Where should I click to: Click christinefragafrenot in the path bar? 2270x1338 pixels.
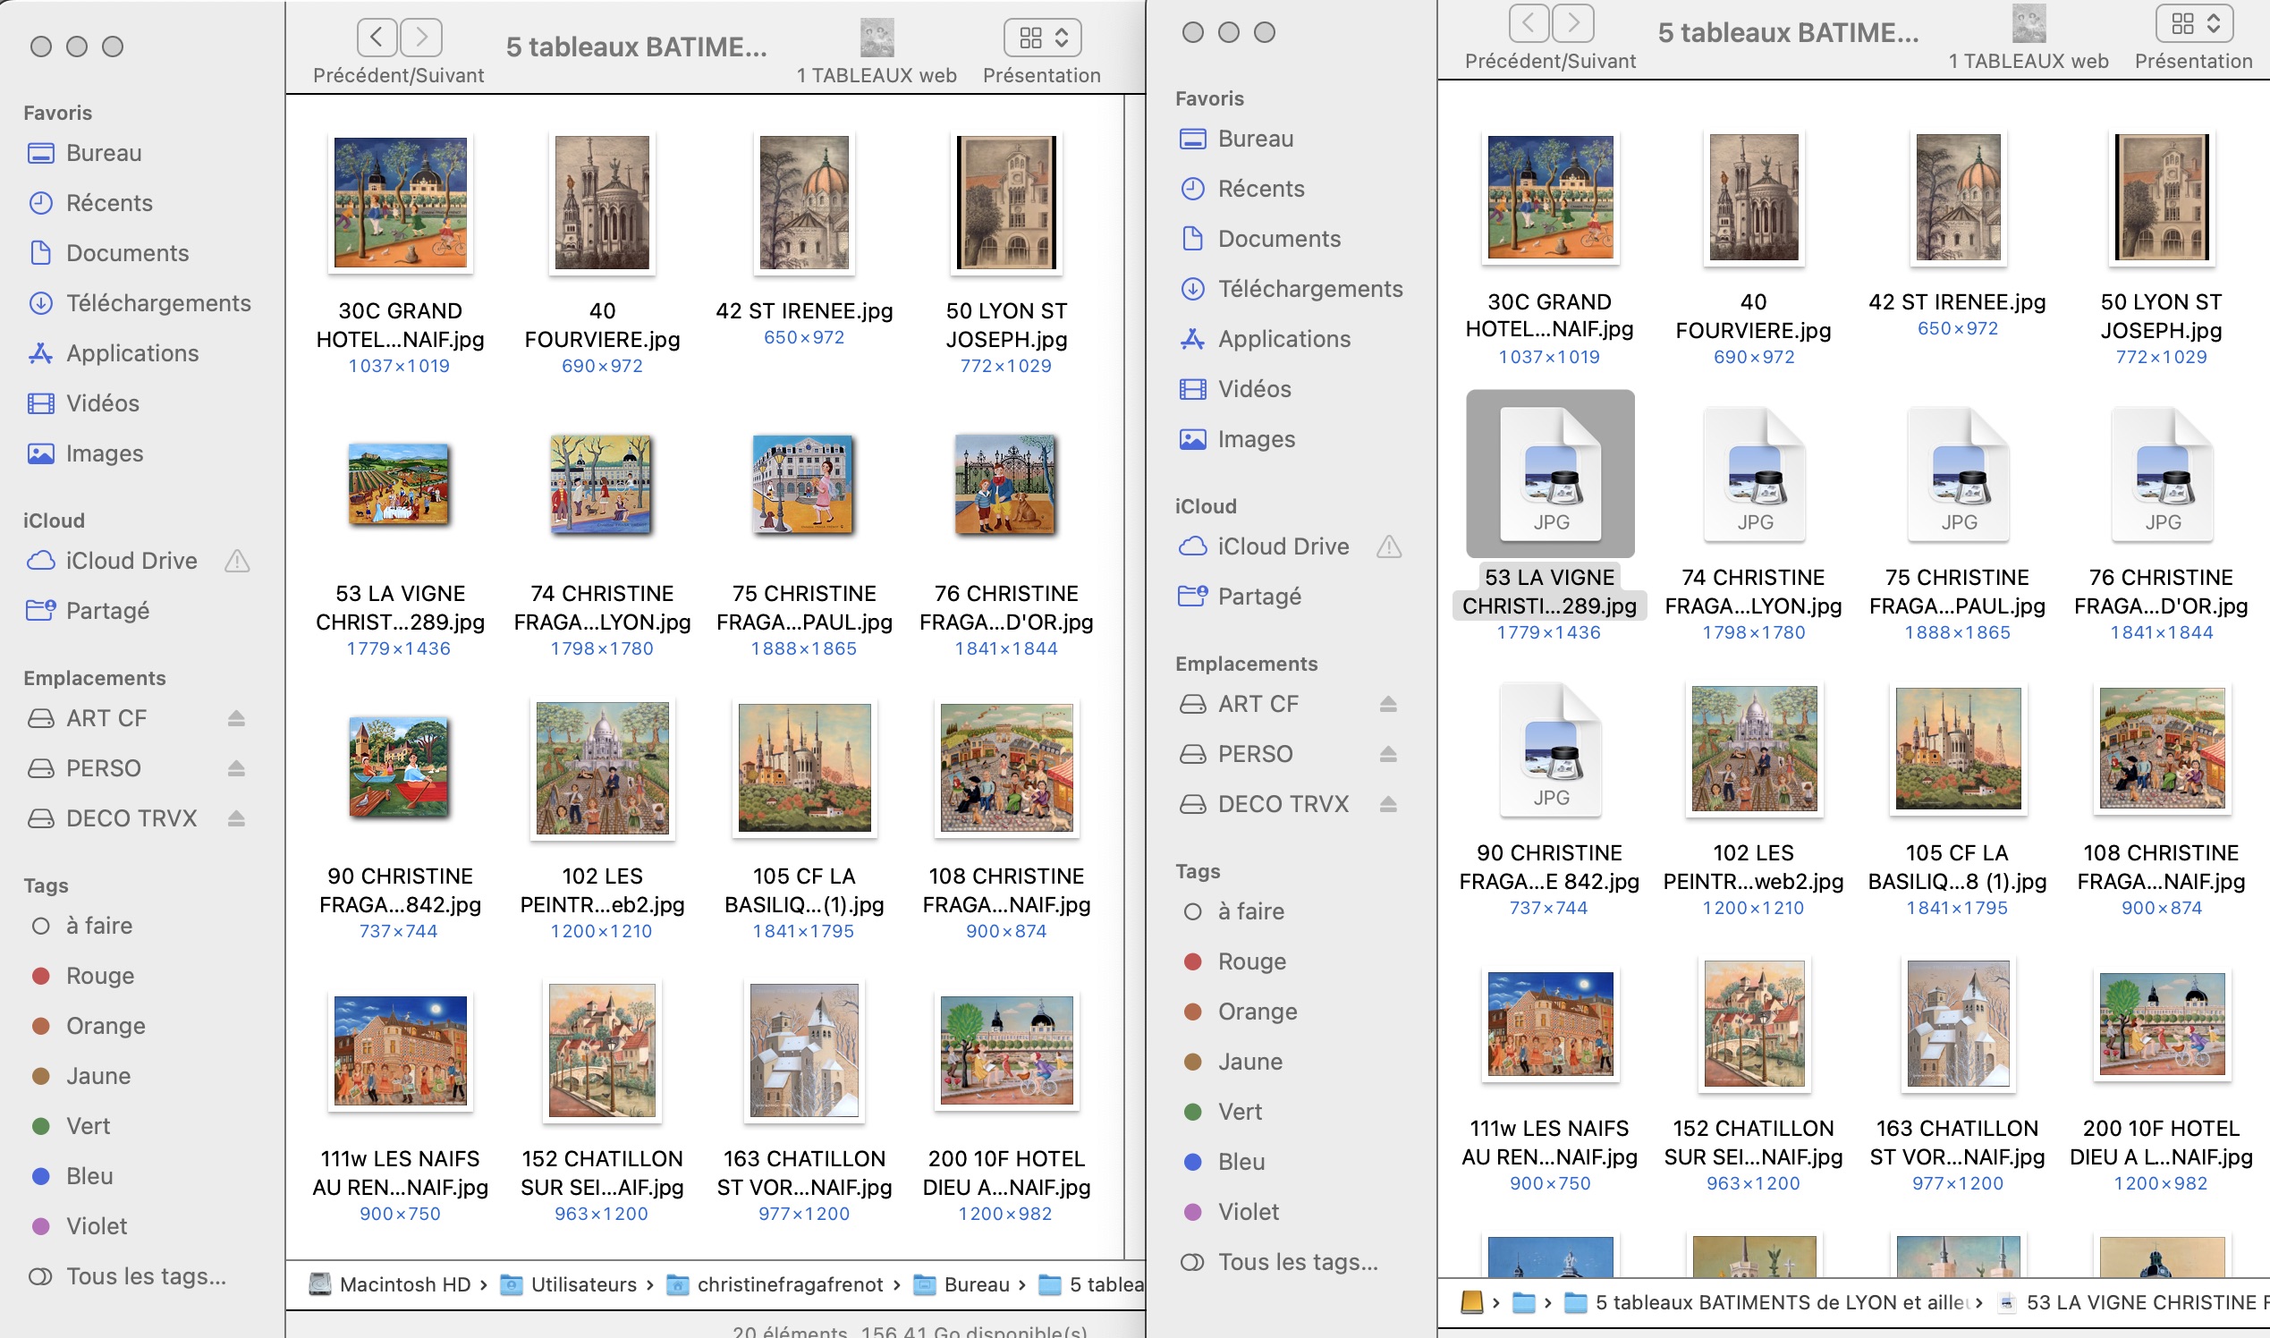click(789, 1285)
